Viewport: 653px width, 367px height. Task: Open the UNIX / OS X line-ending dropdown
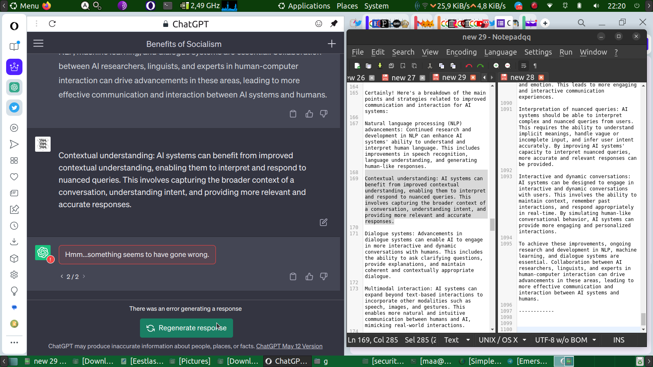click(x=502, y=340)
